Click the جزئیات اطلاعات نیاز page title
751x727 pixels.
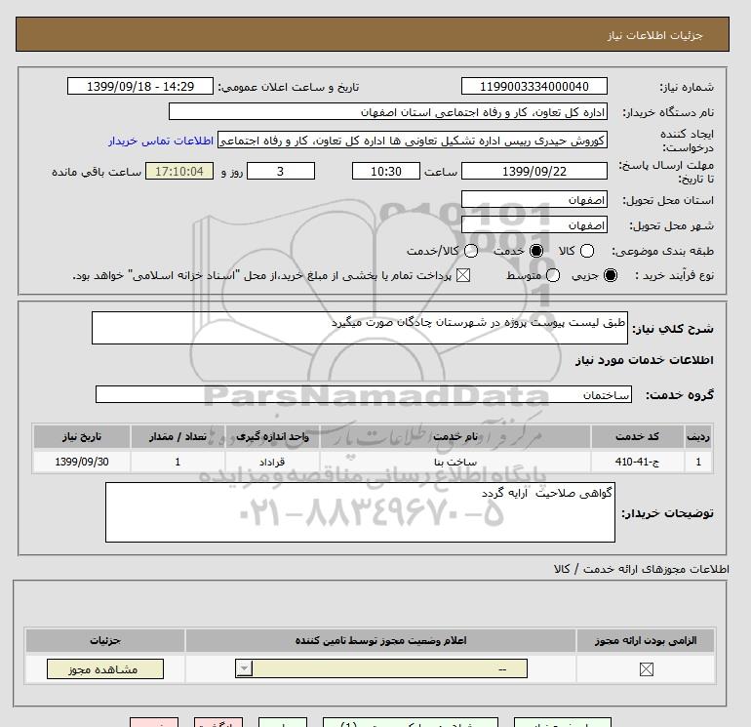[x=654, y=35]
